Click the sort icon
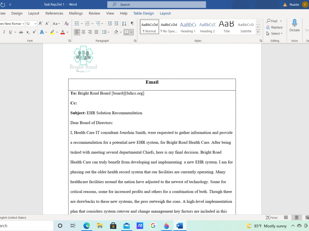The image size is (309, 231). pos(124,24)
